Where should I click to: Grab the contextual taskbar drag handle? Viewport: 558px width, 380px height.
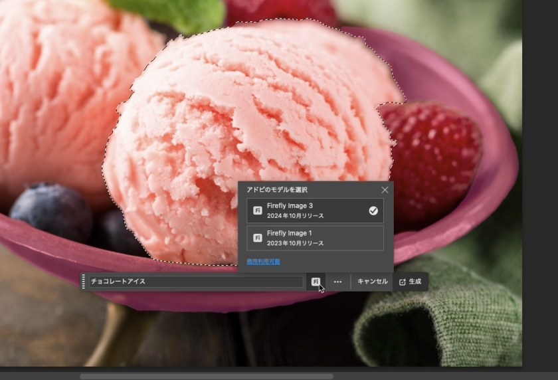pyautogui.click(x=84, y=282)
